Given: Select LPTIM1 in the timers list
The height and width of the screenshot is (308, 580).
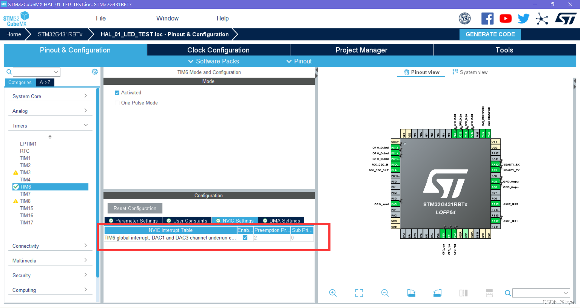Looking at the screenshot, I should click(x=28, y=144).
